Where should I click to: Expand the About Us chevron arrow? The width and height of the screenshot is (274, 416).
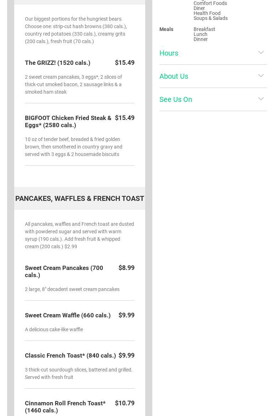point(261,76)
